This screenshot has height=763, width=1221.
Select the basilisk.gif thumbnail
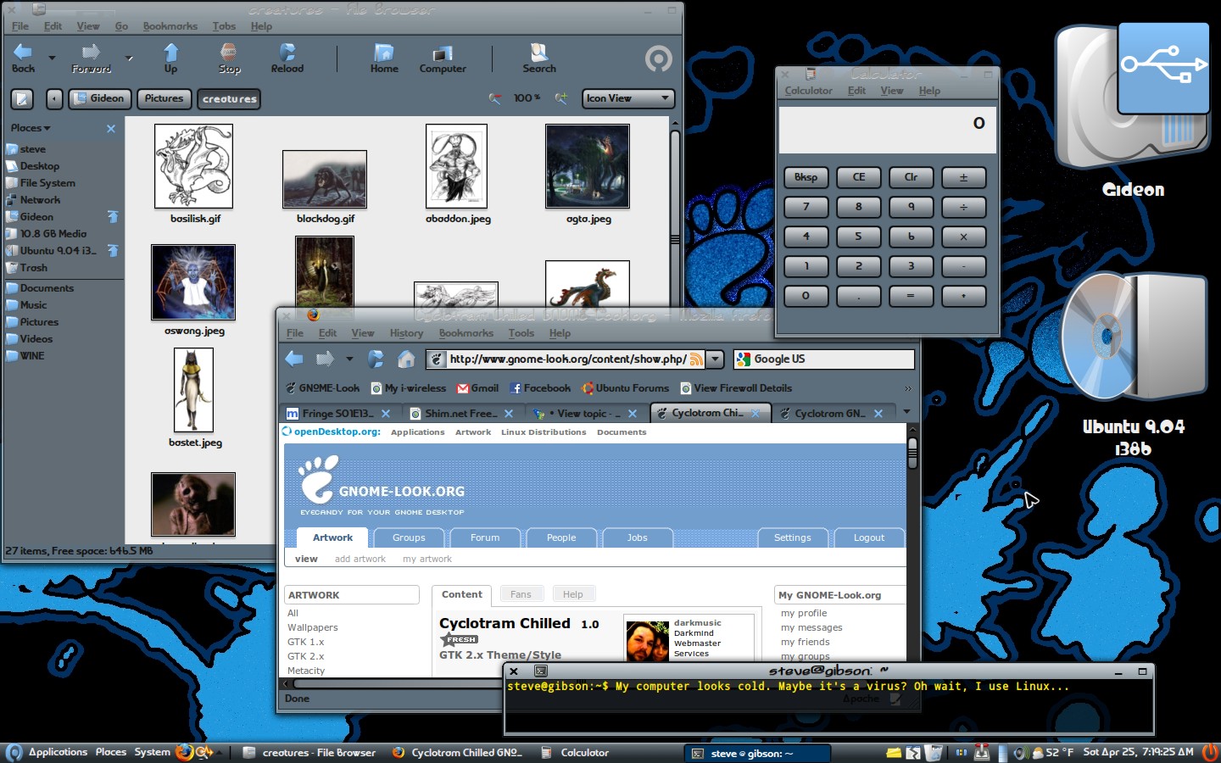click(x=194, y=166)
